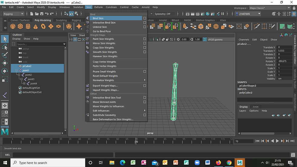Click the Outliner search field
The width and height of the screenshot is (297, 167).
[x=39, y=44]
